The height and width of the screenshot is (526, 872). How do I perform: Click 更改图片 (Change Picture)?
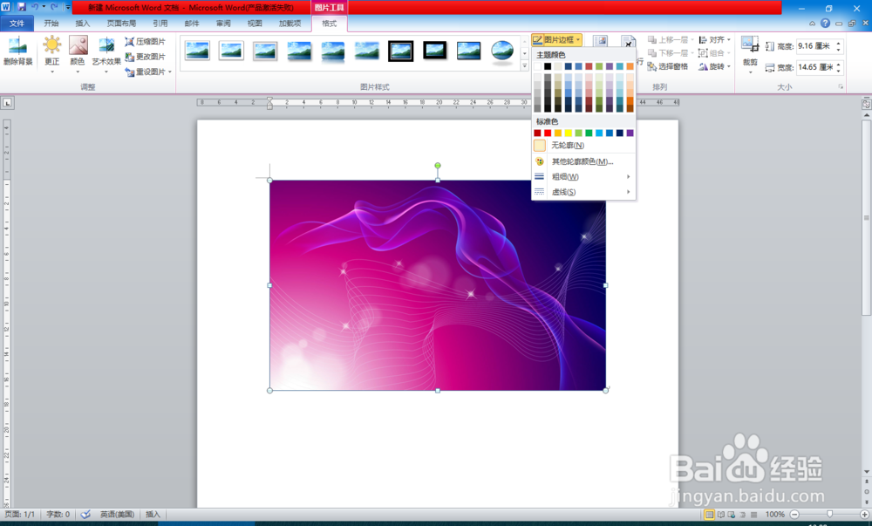pos(146,57)
